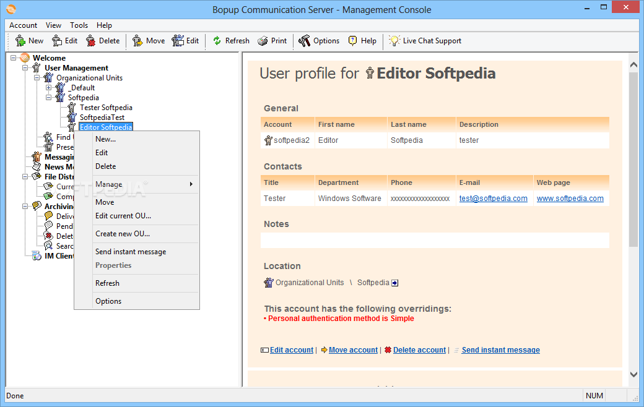Choose Refresh from context menu
The height and width of the screenshot is (407, 644).
(137, 283)
